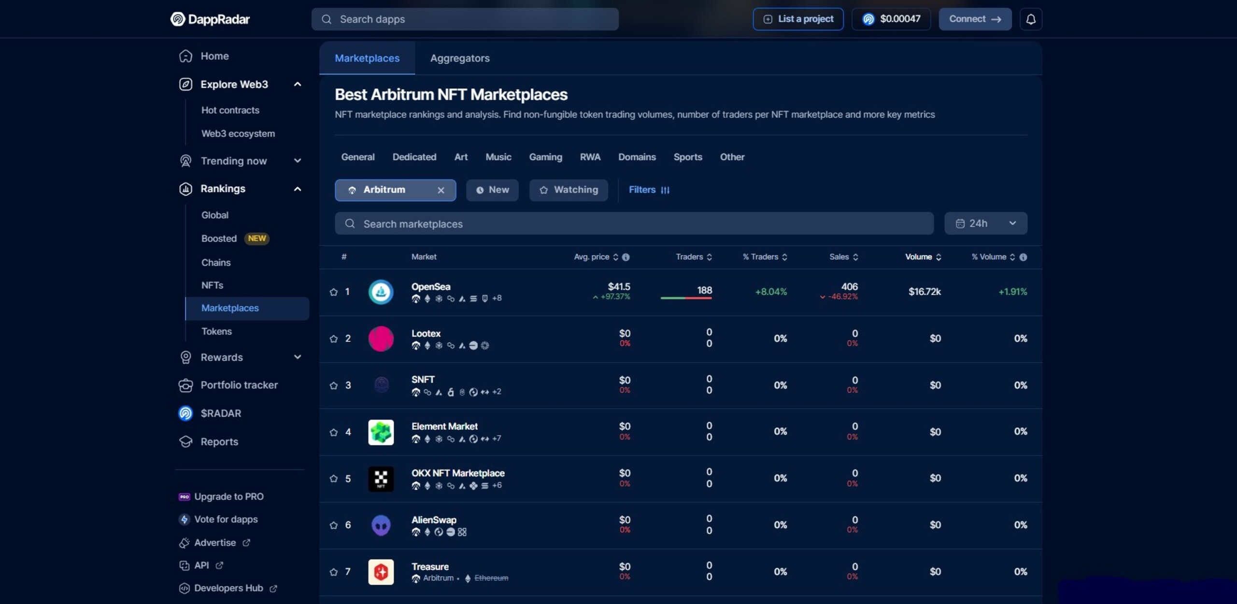Click the $RADAR token icon

click(x=185, y=413)
